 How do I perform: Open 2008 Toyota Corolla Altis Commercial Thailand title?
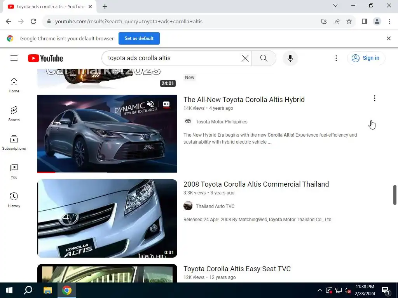tap(256, 184)
